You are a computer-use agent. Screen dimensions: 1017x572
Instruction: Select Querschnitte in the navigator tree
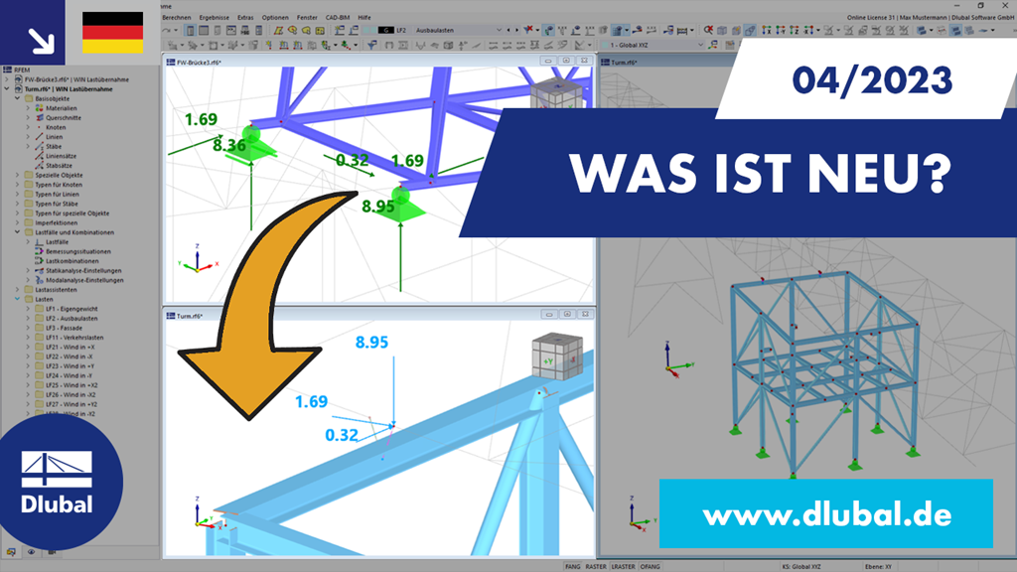[64, 118]
